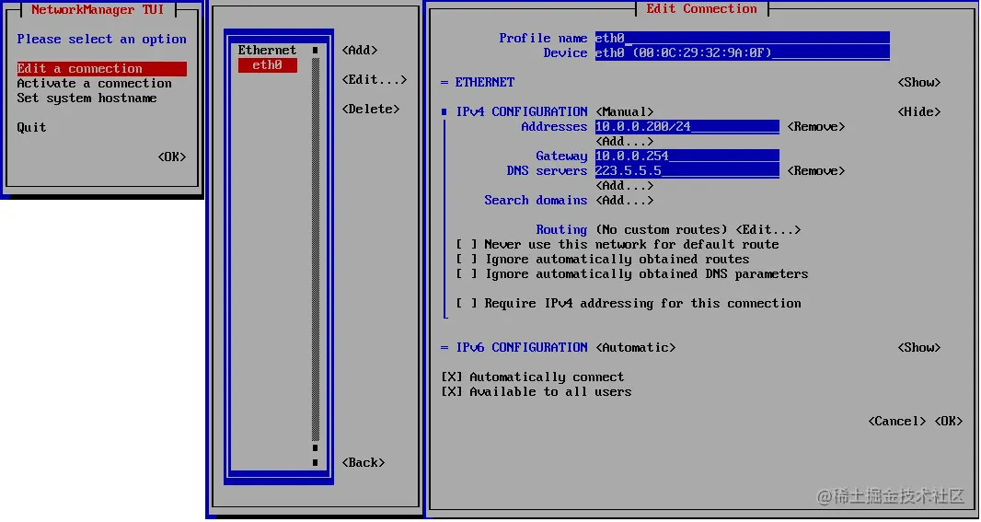Focus DNS servers field 223.5.5.5

tap(687, 171)
